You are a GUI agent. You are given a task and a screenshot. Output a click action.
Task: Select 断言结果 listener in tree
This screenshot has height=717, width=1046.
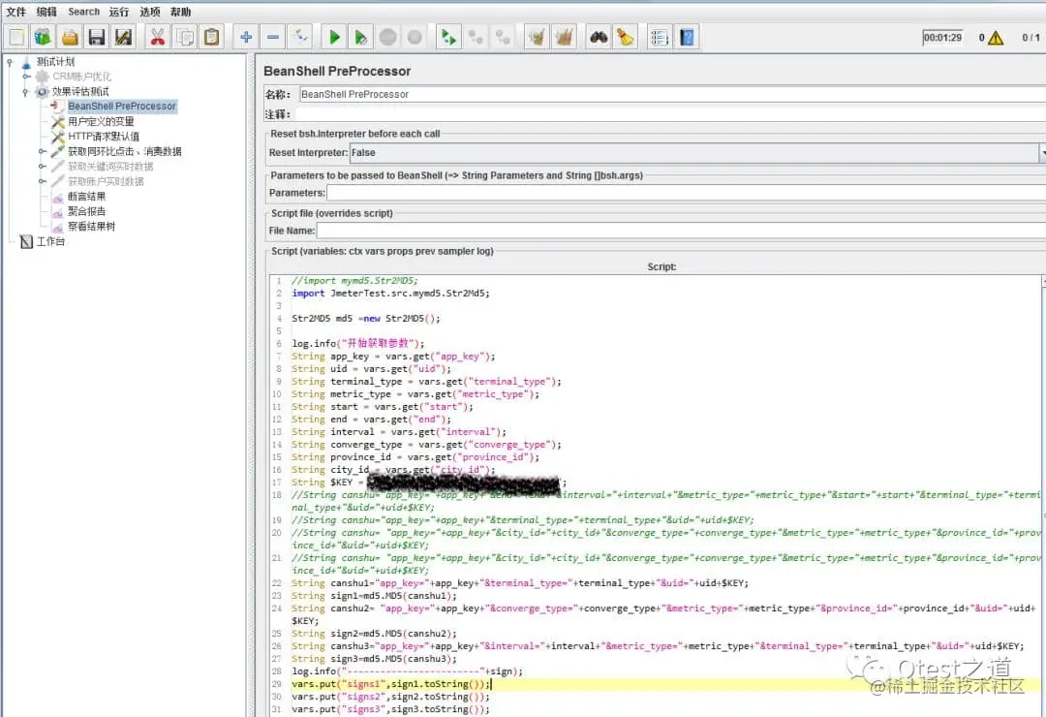[87, 197]
